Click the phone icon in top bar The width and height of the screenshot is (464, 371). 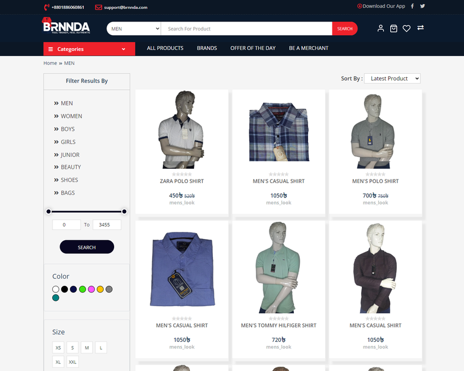[x=46, y=7]
